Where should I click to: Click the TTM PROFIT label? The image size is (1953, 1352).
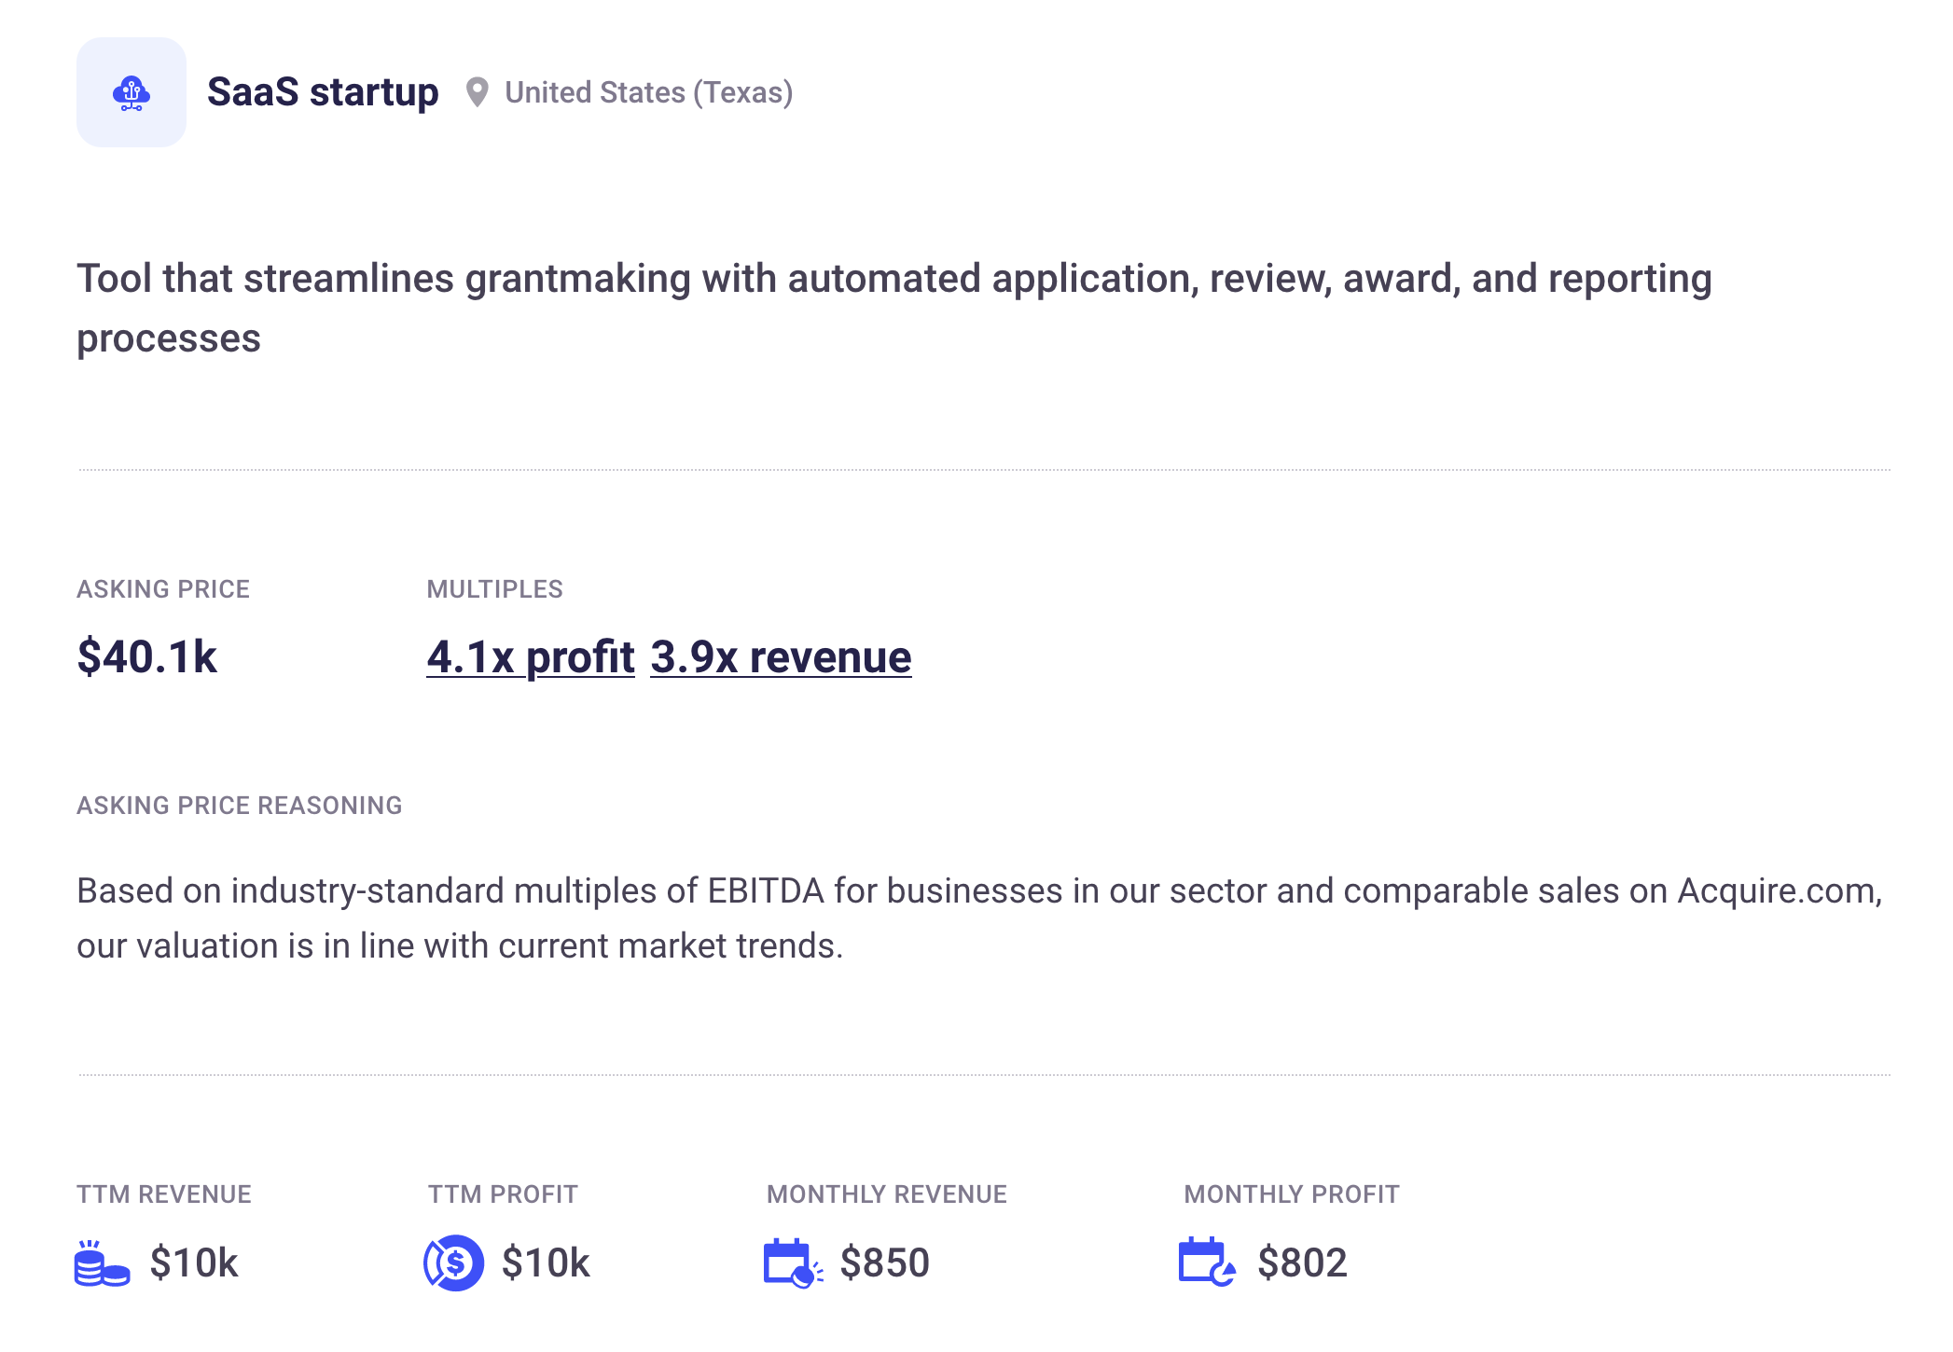tap(503, 1194)
